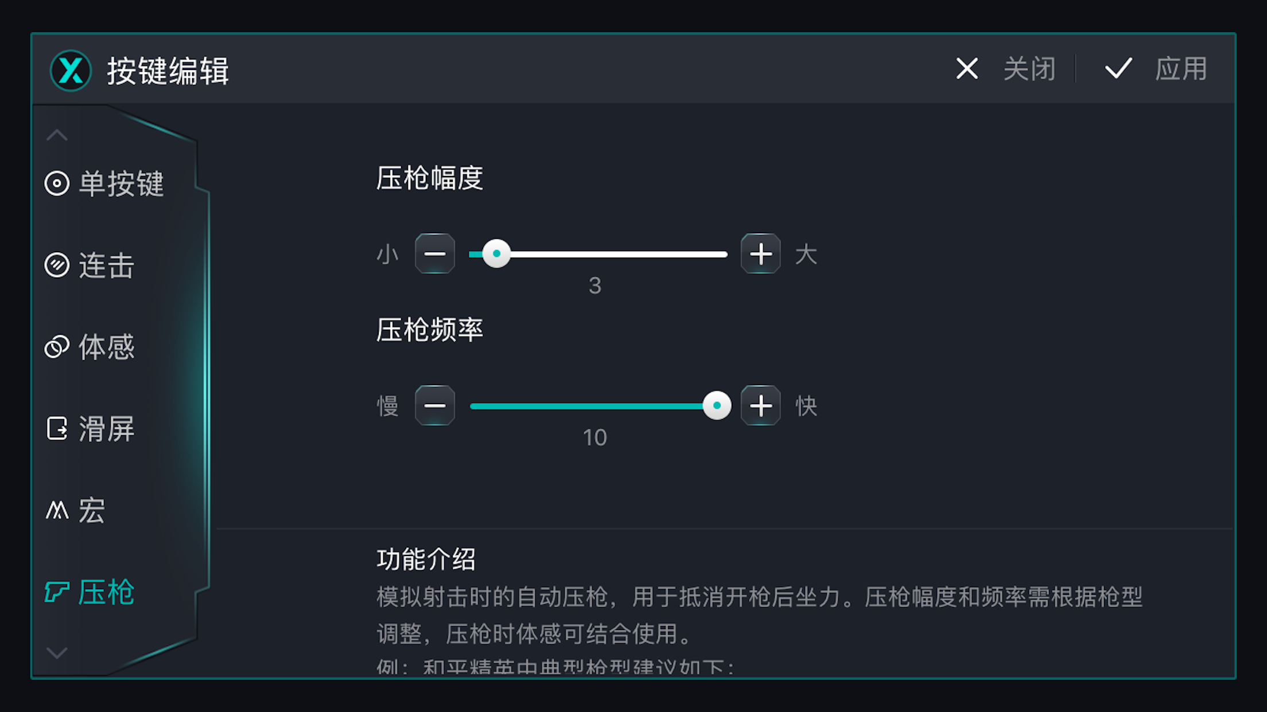Increase 压枪频率 using the plus control
Viewport: 1267px width, 712px height.
[x=760, y=405]
